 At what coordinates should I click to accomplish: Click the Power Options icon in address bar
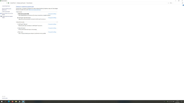8,3
